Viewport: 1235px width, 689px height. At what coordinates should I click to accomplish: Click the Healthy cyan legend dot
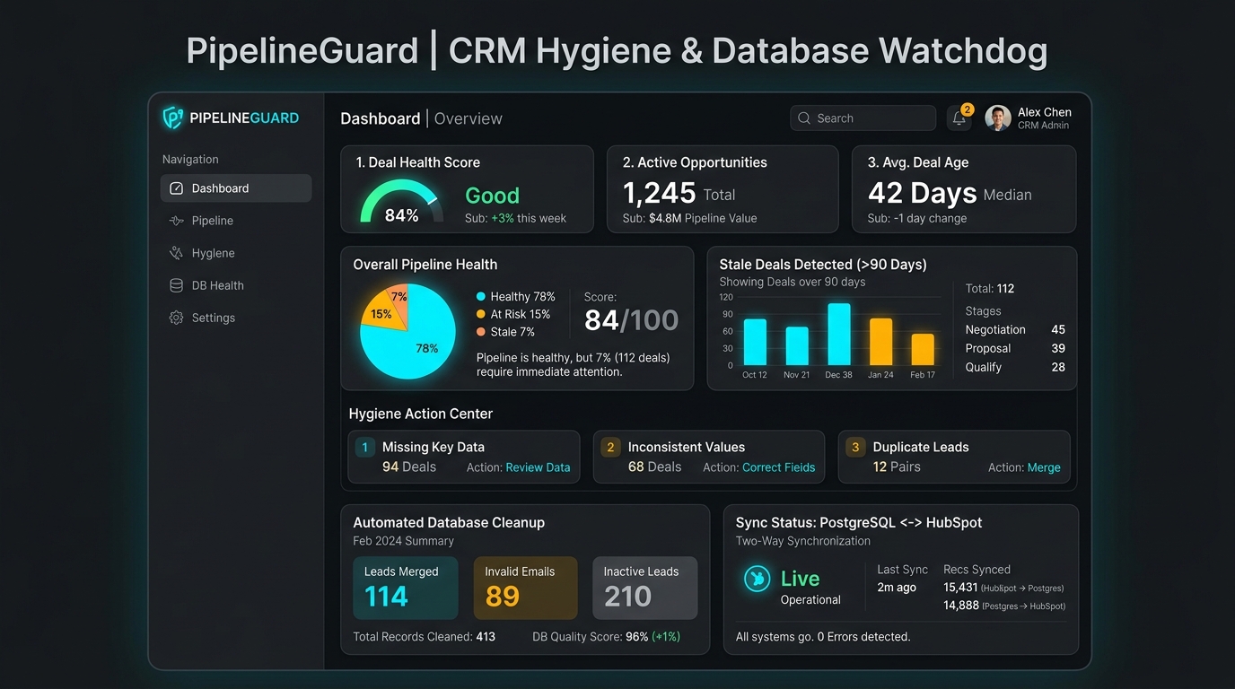point(481,297)
